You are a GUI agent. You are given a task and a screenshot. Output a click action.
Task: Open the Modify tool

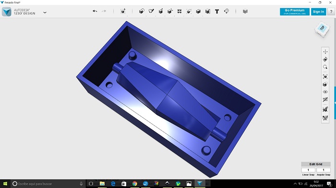[170, 11]
